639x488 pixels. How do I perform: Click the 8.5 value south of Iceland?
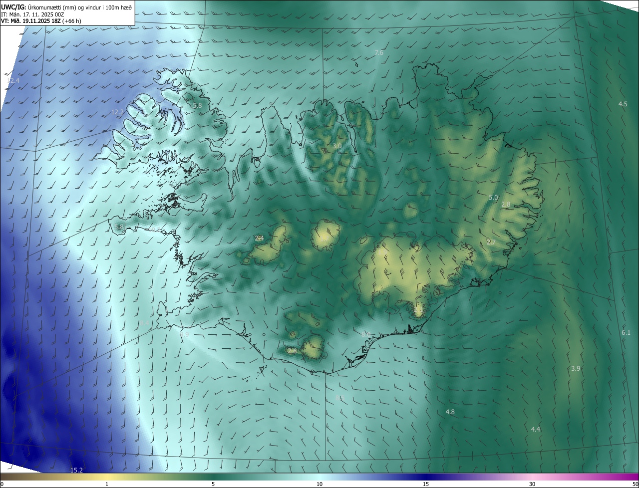point(340,398)
